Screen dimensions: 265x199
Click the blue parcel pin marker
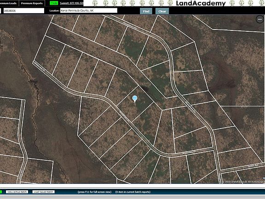[135, 99]
